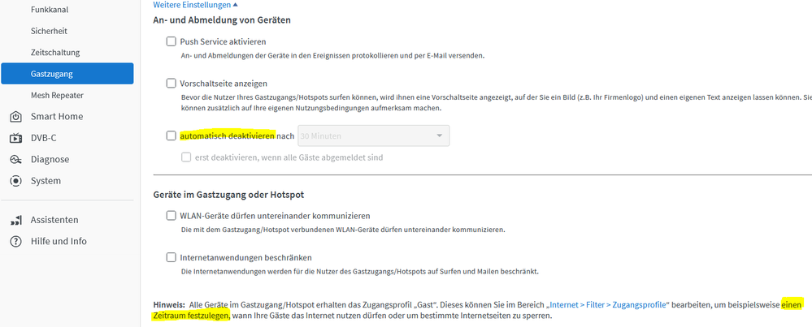Click the Smart Home sidebar icon
The image size is (812, 327).
[x=15, y=117]
